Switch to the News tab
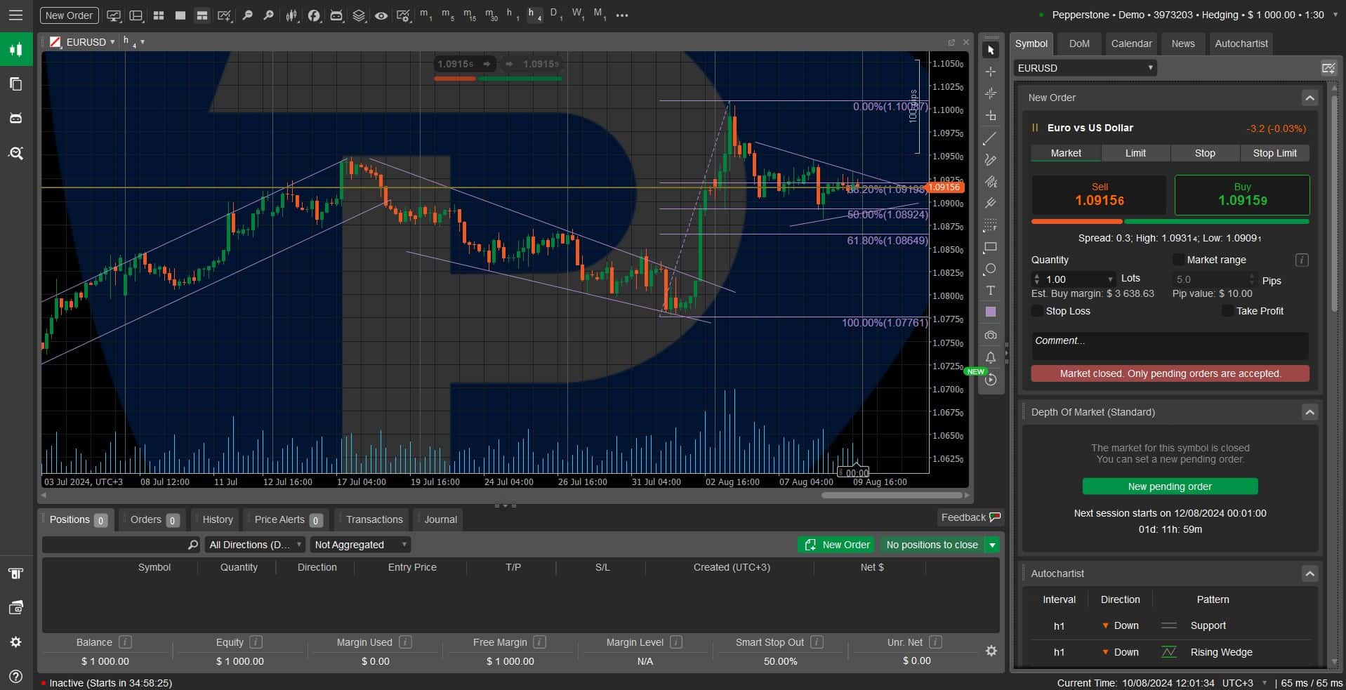This screenshot has height=690, width=1346. point(1183,44)
